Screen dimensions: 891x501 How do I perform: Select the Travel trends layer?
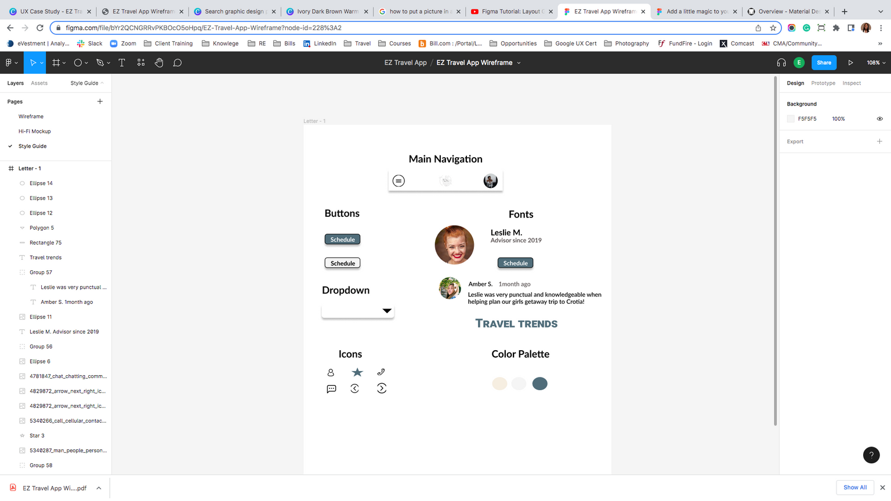(x=45, y=257)
